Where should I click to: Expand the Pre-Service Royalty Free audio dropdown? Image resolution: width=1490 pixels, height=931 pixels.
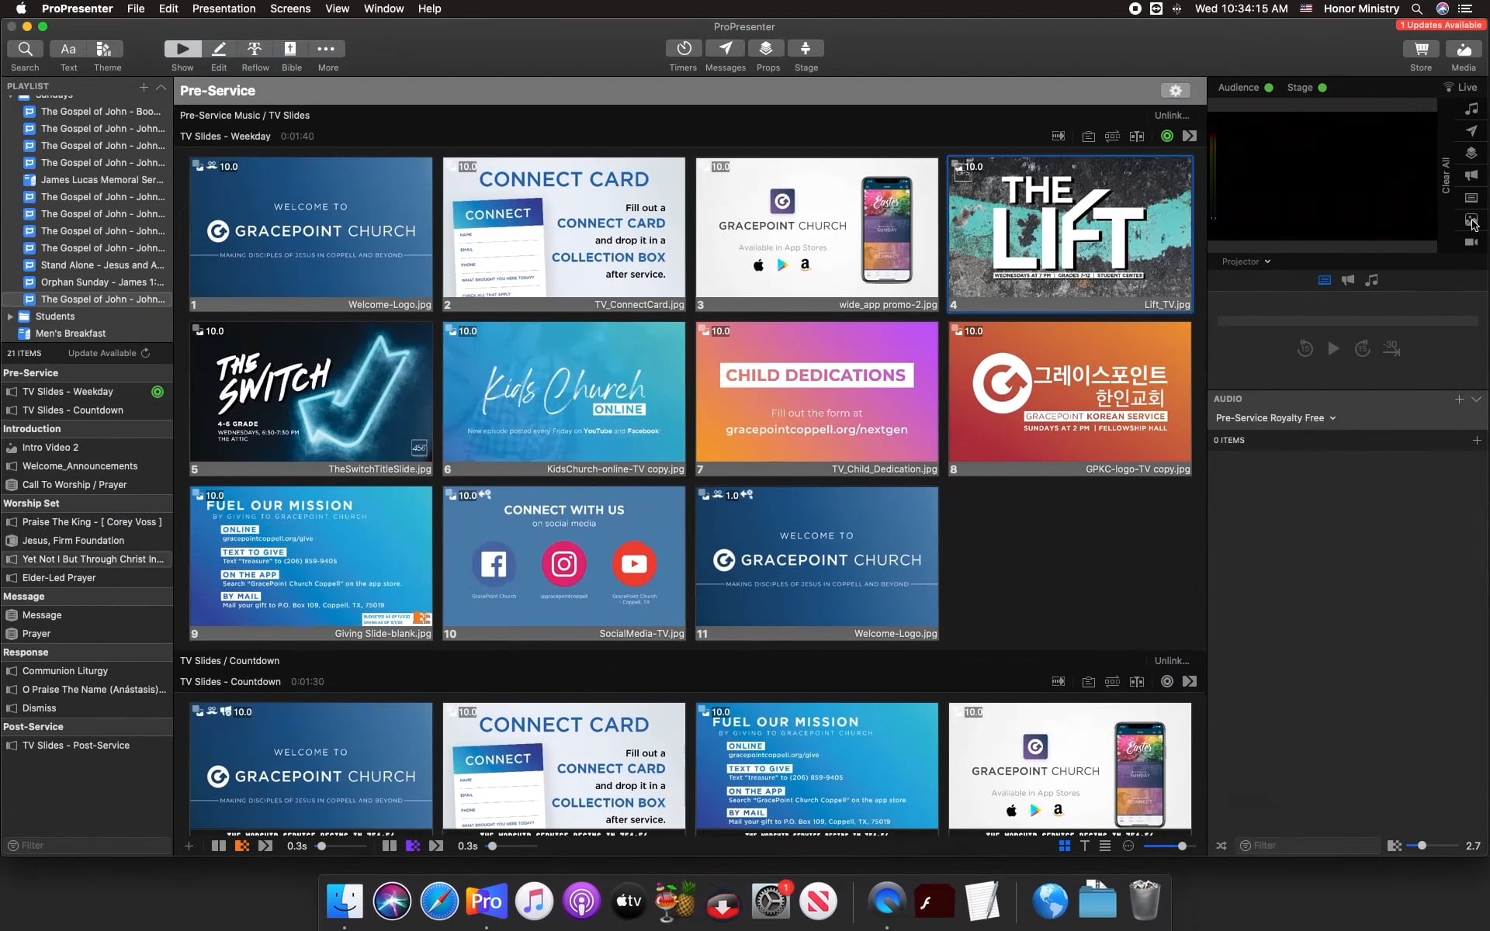[1332, 417]
